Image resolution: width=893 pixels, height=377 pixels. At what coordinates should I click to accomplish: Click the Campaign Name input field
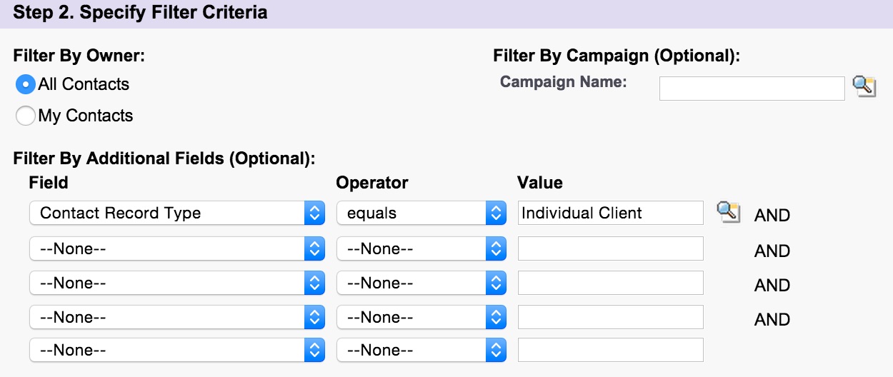click(x=752, y=89)
